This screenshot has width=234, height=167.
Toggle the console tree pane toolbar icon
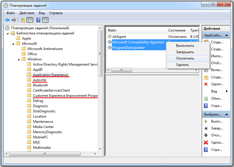(x=30, y=20)
